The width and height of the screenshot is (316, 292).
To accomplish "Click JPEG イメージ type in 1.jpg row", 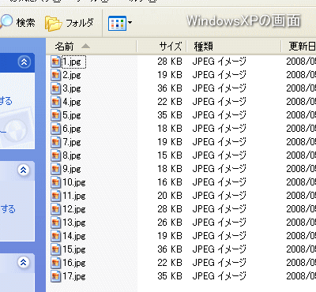I will point(220,62).
